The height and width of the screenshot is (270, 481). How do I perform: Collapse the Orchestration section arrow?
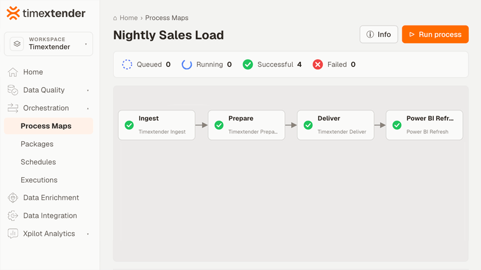click(x=88, y=108)
